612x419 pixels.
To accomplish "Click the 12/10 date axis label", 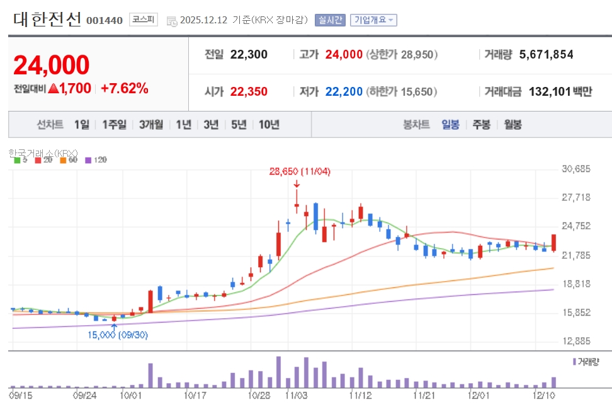I will 544,396.
